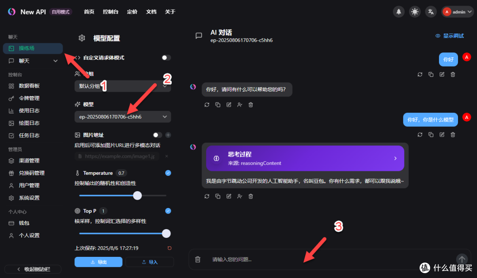477x278 pixels.
Task: Enable the 图片地址 switch
Action: tap(157, 135)
